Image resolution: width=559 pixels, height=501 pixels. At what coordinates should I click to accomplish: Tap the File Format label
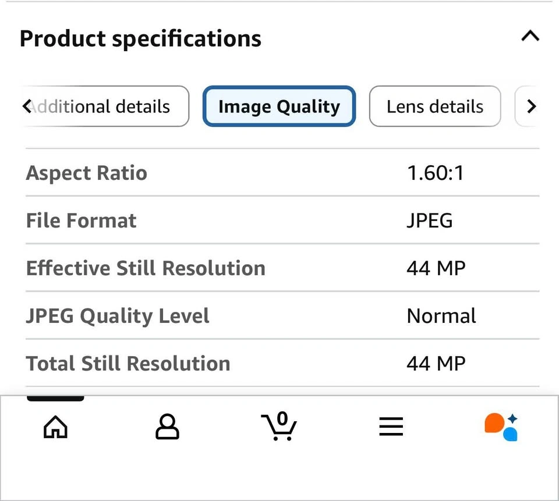[82, 221]
